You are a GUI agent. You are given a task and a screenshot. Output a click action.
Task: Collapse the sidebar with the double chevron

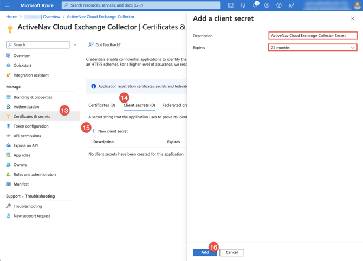75,44
